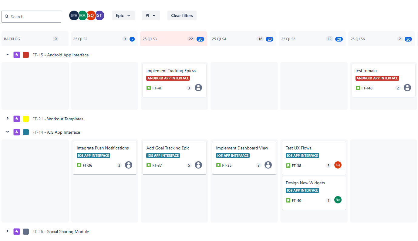Click the SYH user avatar filter
The image size is (418, 241).
click(73, 15)
